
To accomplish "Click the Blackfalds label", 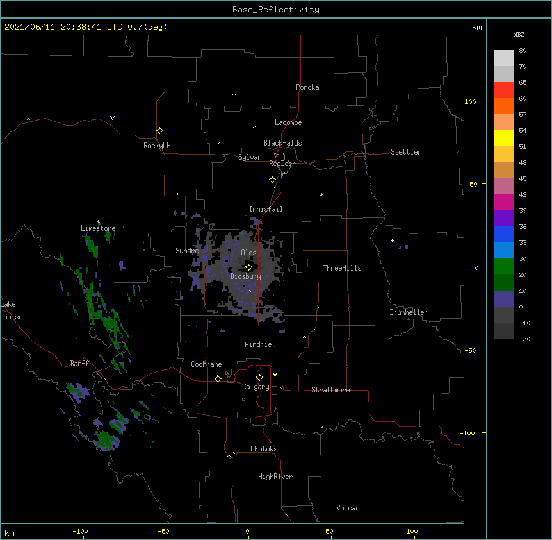I will (x=282, y=143).
